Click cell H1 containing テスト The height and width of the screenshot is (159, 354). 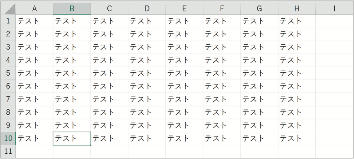click(297, 21)
